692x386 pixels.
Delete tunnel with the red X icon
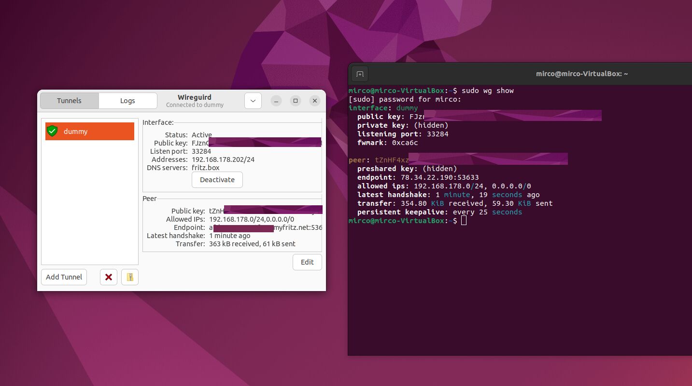pyautogui.click(x=109, y=277)
